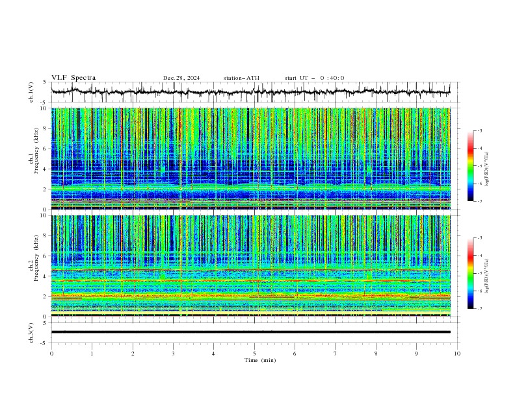Click the ch.1 voltage waveform trace
This screenshot has width=515, height=397.
(250, 92)
